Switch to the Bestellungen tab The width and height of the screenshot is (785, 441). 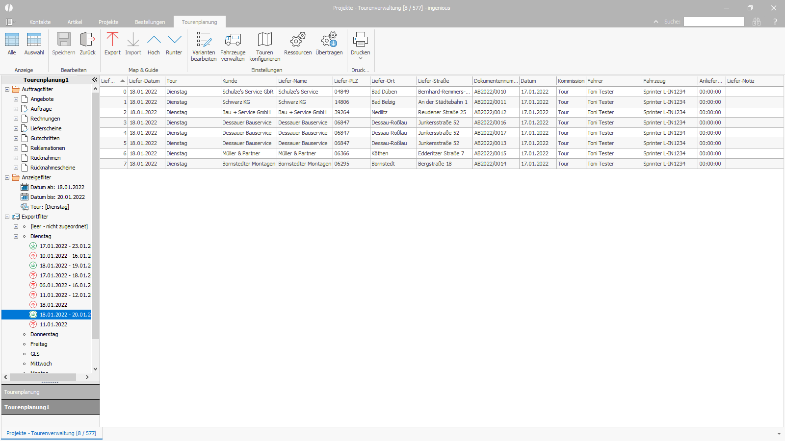tap(150, 22)
